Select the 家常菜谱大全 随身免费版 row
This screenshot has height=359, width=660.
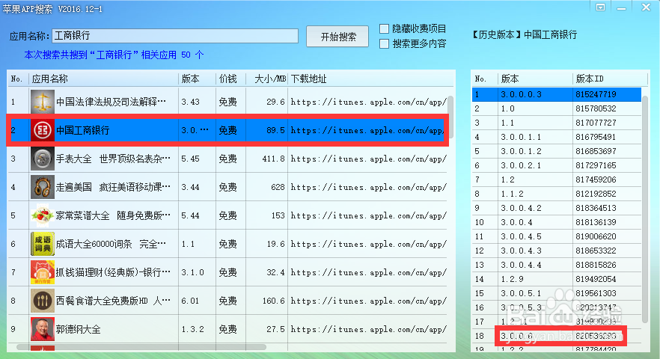(227, 215)
